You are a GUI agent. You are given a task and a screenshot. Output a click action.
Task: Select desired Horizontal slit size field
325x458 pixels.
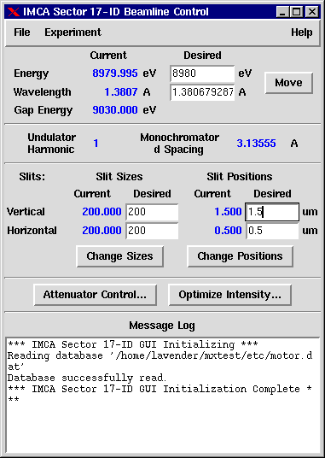[x=152, y=231]
